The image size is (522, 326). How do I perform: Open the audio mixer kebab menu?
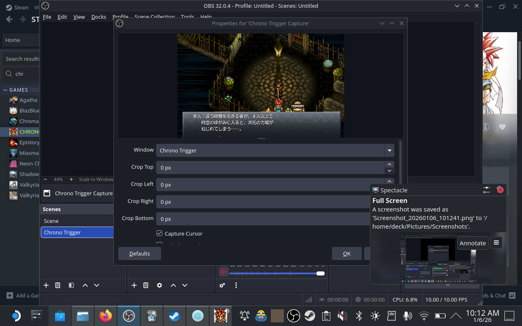click(x=236, y=285)
